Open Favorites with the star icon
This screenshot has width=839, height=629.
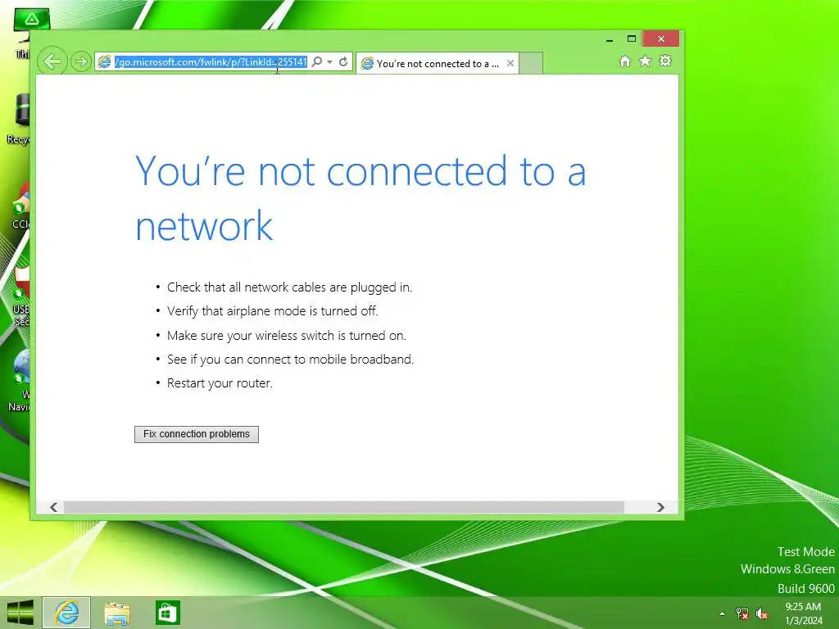point(646,61)
